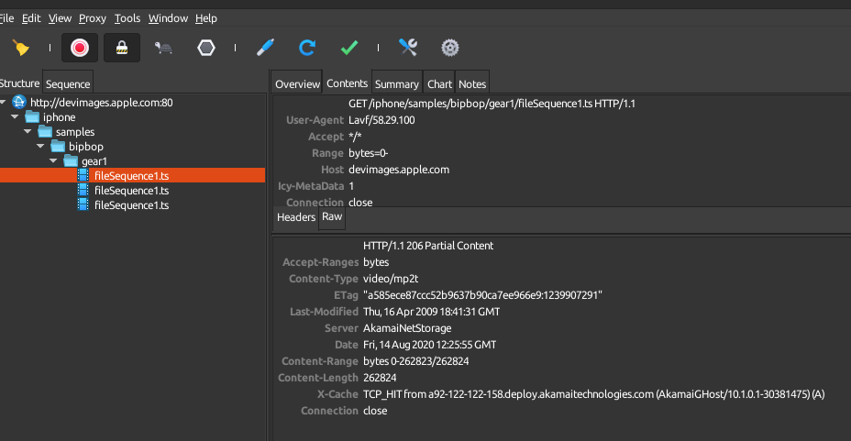Switch to the Summary tab
Viewport: 851px width, 441px height.
pos(396,84)
